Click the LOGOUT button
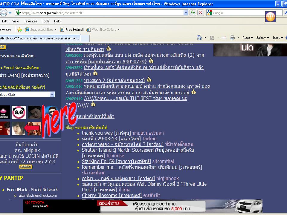The width and height of the screenshot is (287, 215). pos(26,167)
